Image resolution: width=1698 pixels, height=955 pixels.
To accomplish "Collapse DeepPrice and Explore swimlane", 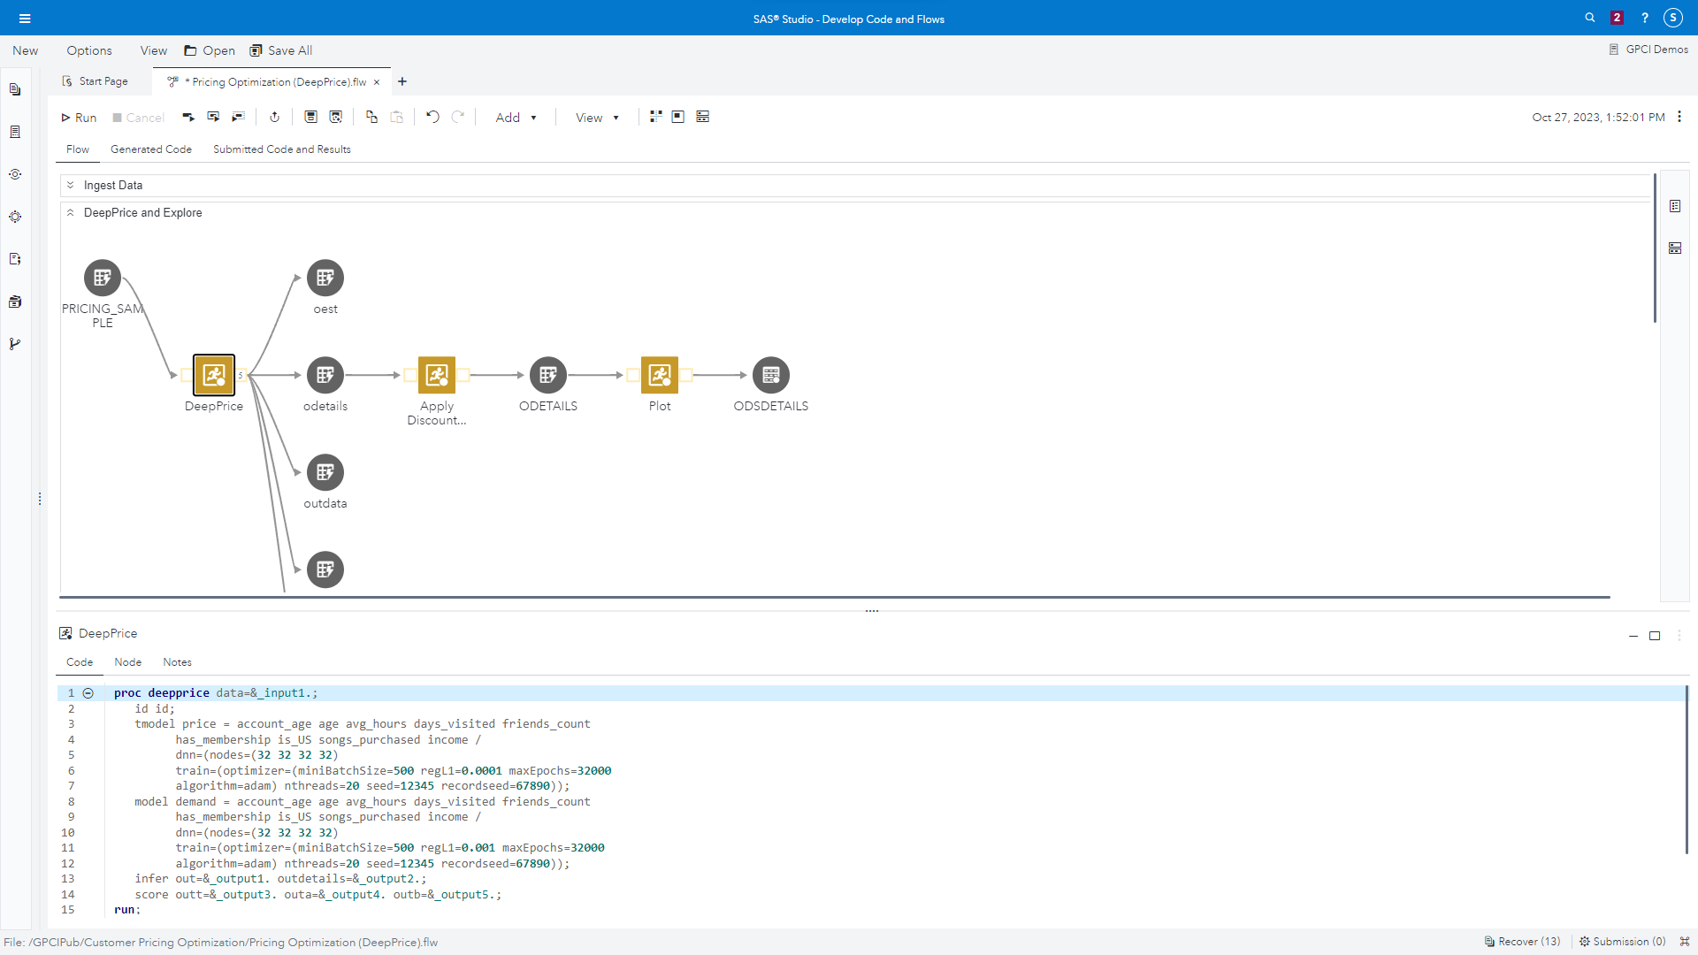I will tap(71, 212).
